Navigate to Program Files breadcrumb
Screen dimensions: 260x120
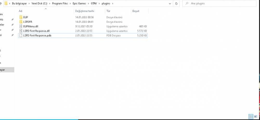pos(60,3)
